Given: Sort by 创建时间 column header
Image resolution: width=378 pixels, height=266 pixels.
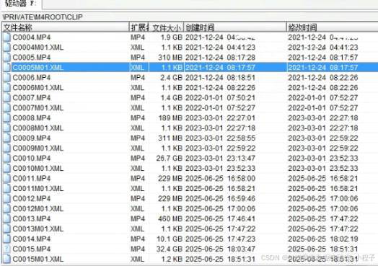Looking at the screenshot, I should (x=235, y=27).
